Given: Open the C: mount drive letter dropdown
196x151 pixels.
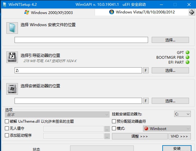Looking at the screenshot, I should click(182, 114).
